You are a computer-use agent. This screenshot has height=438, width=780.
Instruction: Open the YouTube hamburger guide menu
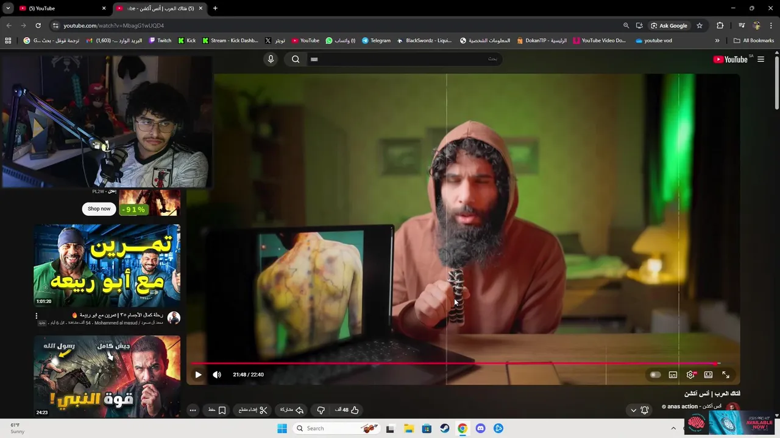pos(760,59)
